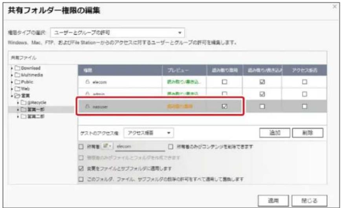Click the Multimedia folder icon
This screenshot has width=341, height=208.
pyautogui.click(x=17, y=75)
